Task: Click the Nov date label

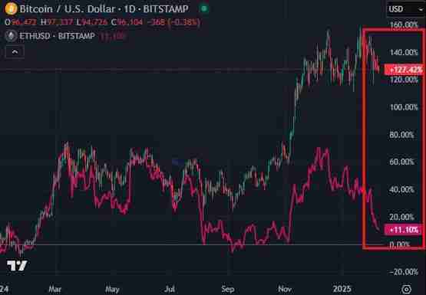Action: [x=285, y=289]
